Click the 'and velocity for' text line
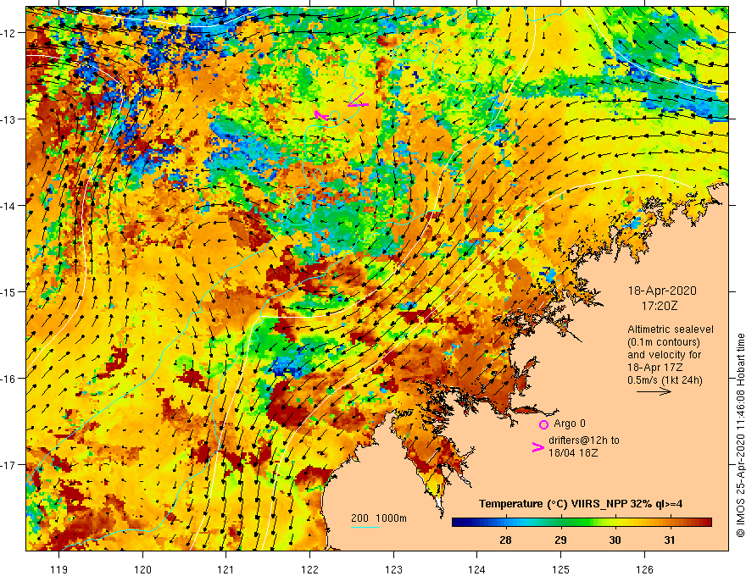Image resolution: width=746 pixels, height=576 pixels. [x=664, y=355]
